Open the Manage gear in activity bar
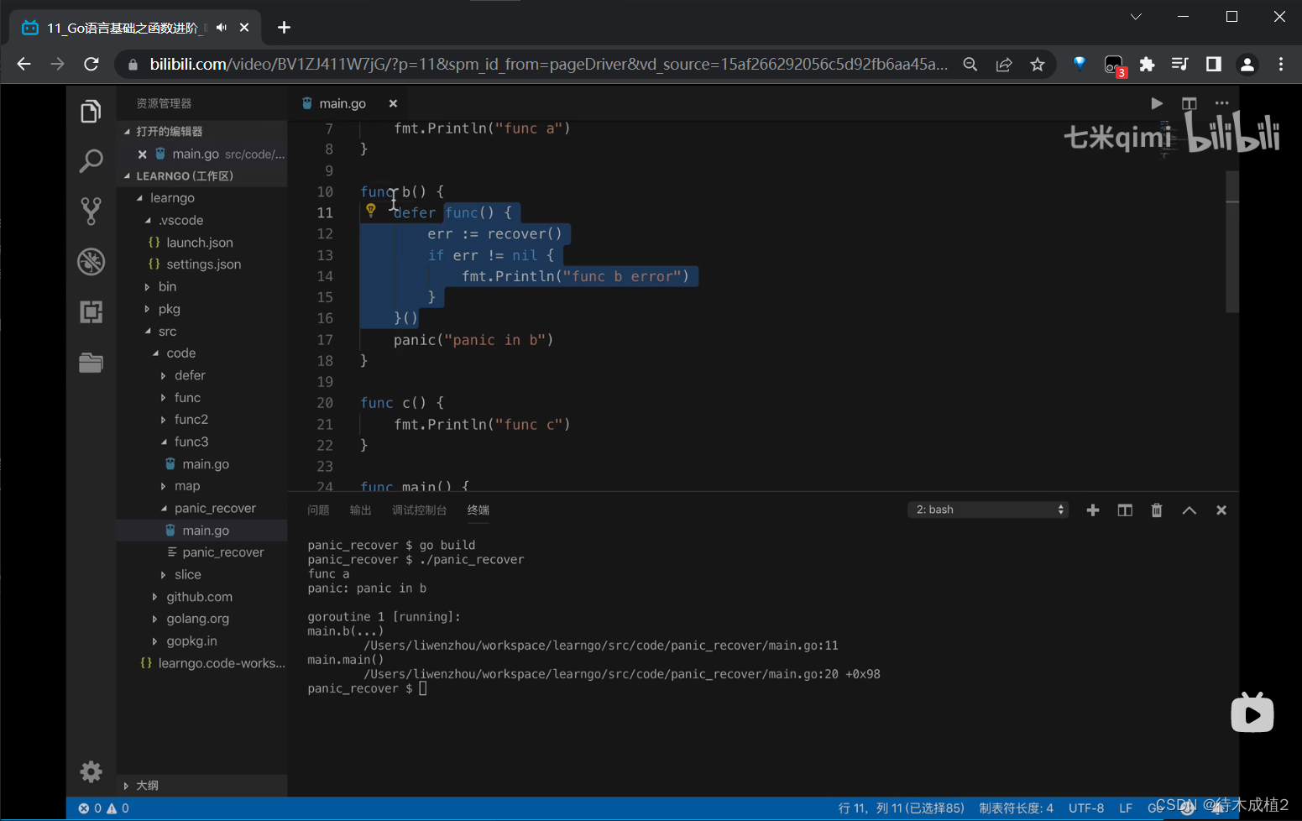The width and height of the screenshot is (1302, 821). [x=91, y=771]
